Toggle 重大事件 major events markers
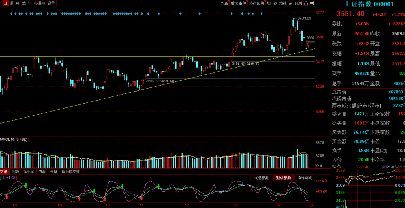Screen dimensions: 405x208 point(238,3)
